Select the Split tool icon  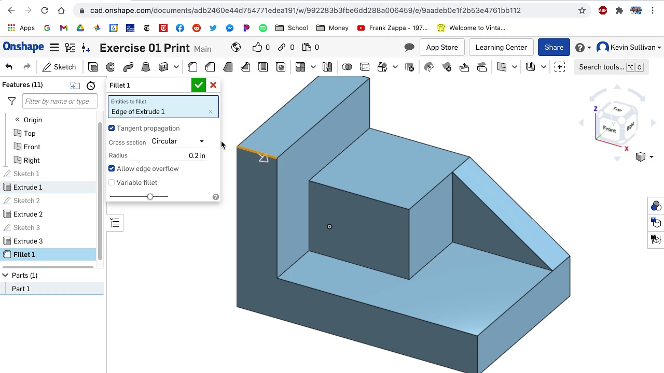365,67
